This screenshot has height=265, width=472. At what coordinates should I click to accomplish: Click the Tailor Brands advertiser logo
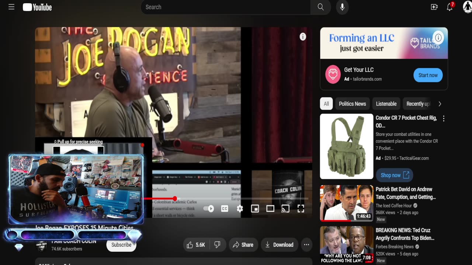click(333, 75)
